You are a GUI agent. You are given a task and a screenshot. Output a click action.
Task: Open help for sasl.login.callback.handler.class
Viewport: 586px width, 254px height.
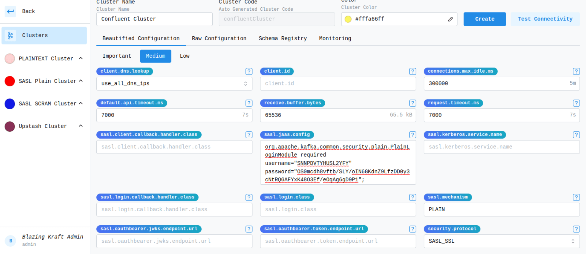249,197
